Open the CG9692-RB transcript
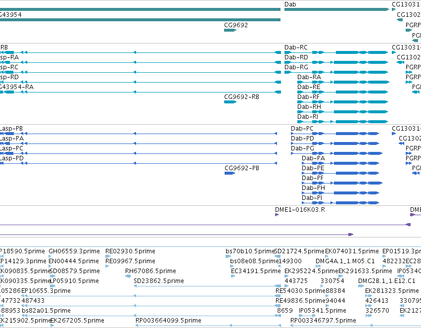Viewport: 421px width, 328px height. (241, 97)
